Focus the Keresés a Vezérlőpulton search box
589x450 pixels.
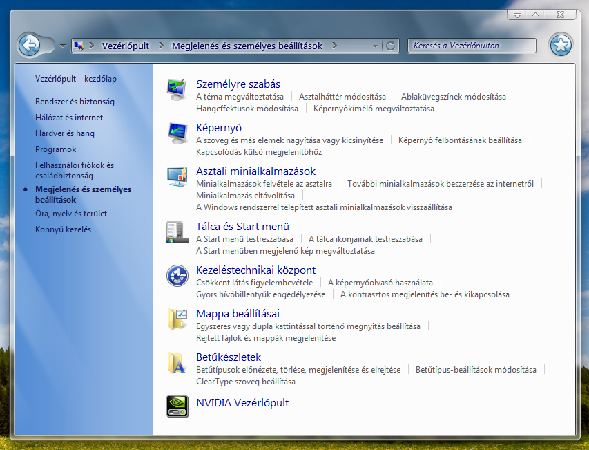(472, 46)
